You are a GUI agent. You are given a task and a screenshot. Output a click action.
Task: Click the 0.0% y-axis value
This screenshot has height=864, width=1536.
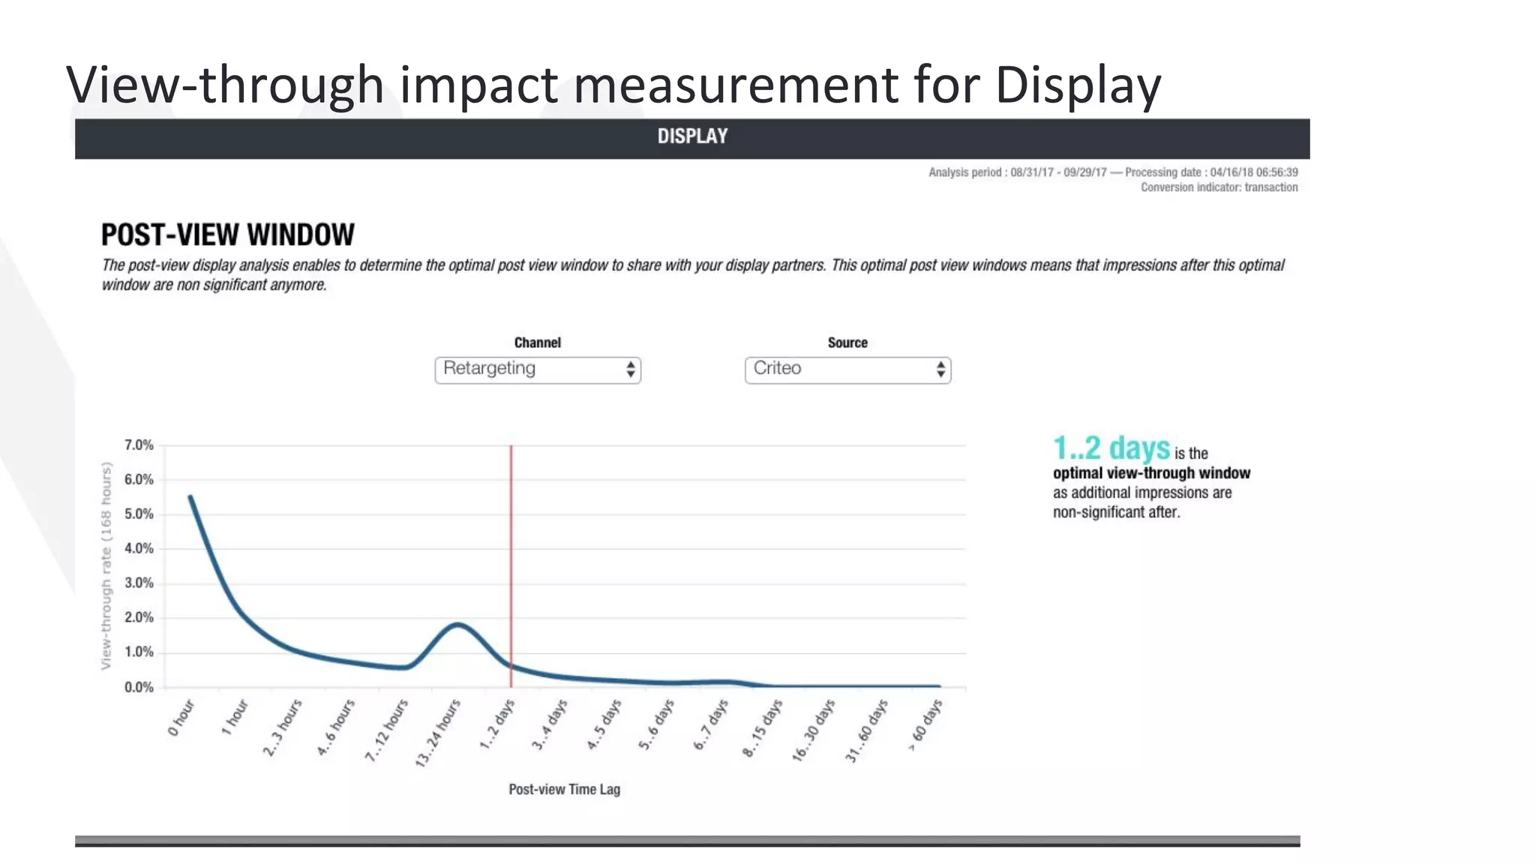click(x=139, y=688)
